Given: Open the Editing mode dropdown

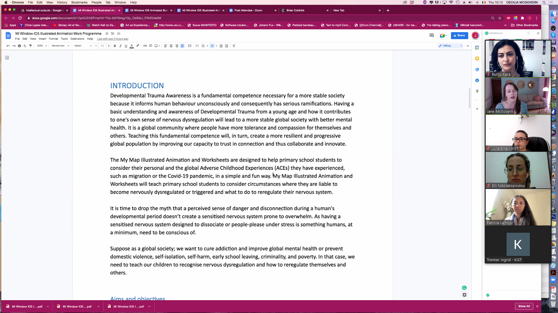Looking at the screenshot, I should pyautogui.click(x=450, y=46).
